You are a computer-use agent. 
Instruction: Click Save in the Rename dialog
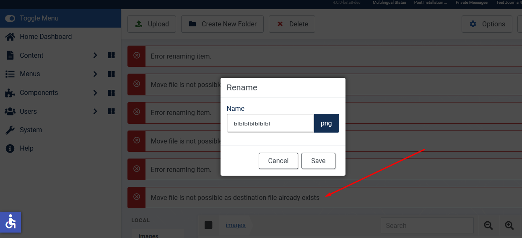tap(318, 161)
